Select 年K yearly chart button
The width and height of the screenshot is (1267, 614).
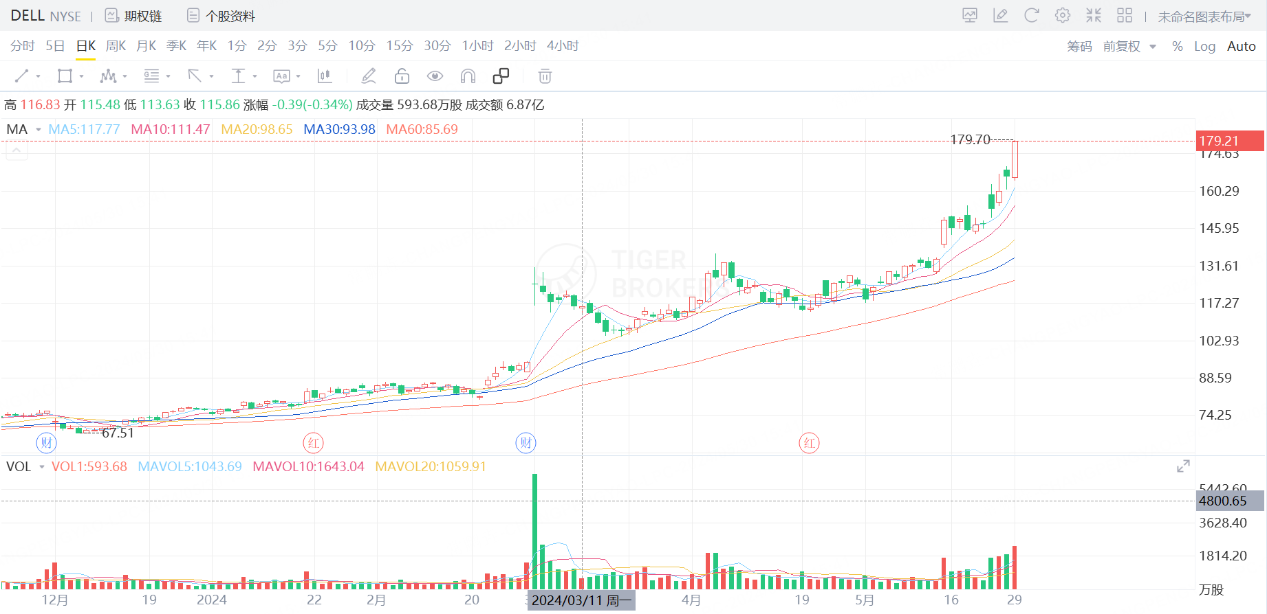(207, 46)
